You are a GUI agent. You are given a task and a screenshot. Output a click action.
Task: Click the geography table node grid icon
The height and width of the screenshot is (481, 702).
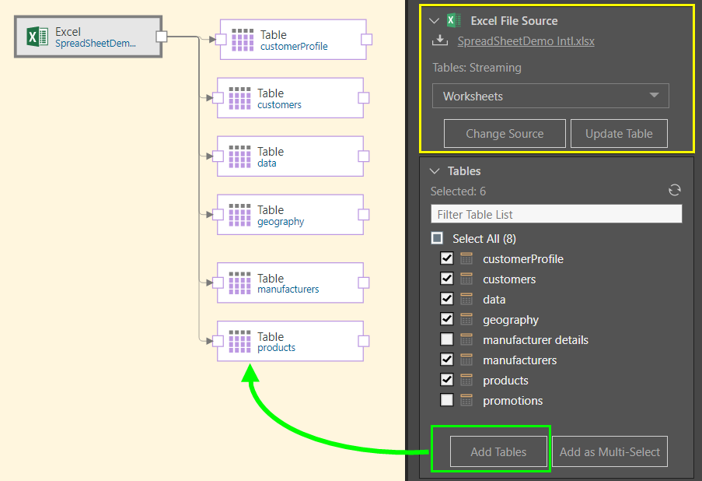[240, 215]
